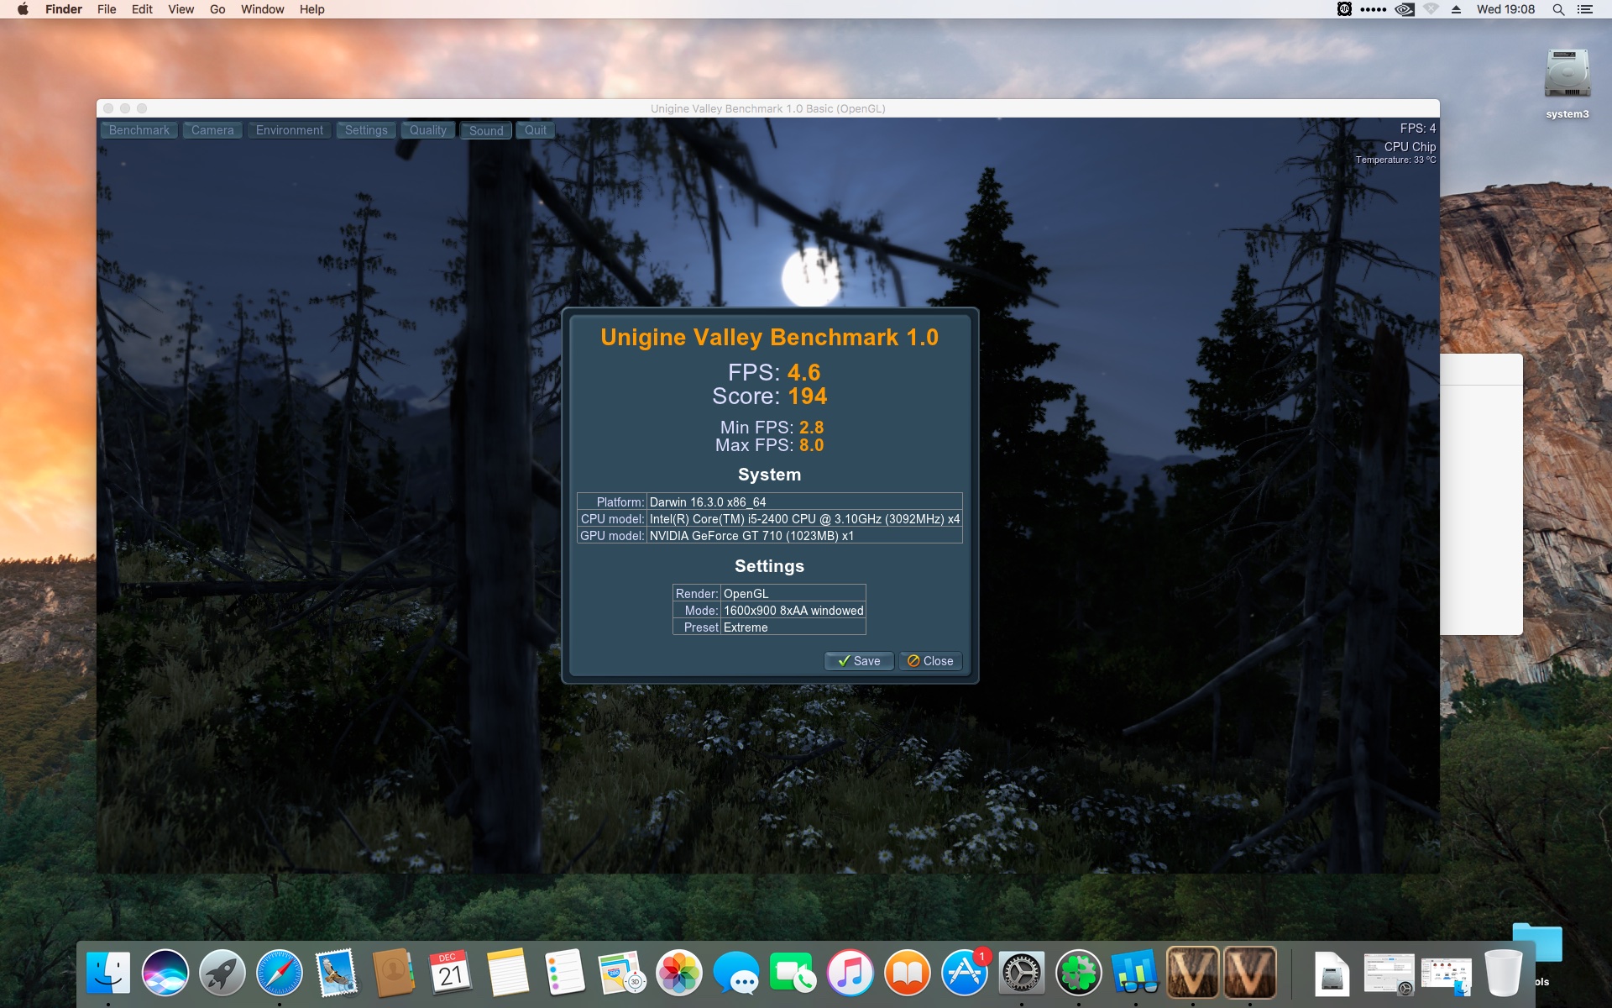Quit the Valley benchmark
Image resolution: width=1612 pixels, height=1008 pixels.
pyautogui.click(x=535, y=130)
